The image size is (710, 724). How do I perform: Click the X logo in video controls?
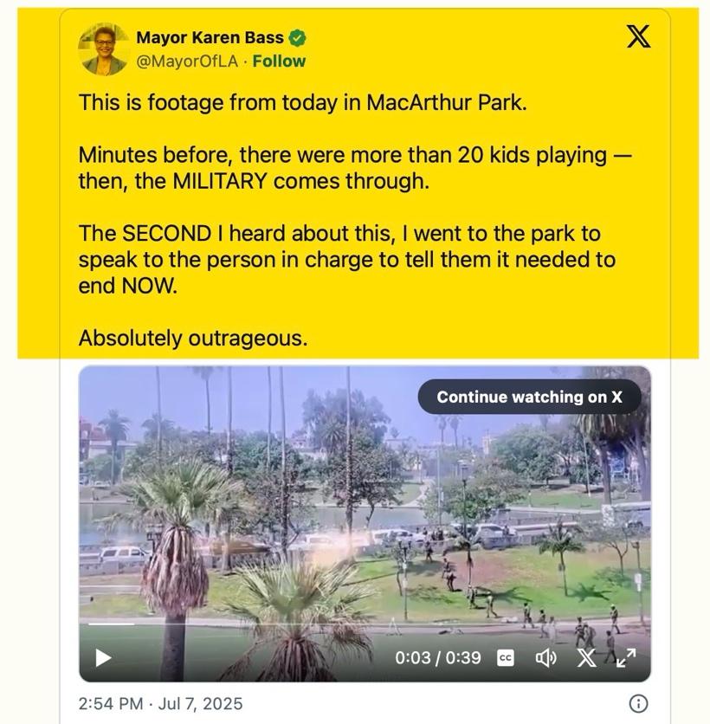click(586, 657)
